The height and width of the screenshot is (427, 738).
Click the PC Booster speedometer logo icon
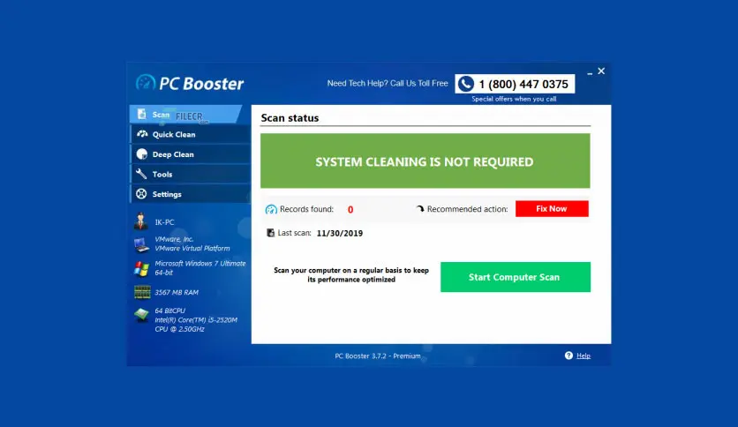coord(146,83)
